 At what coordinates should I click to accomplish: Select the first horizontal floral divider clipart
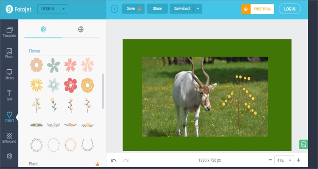[x=36, y=125]
